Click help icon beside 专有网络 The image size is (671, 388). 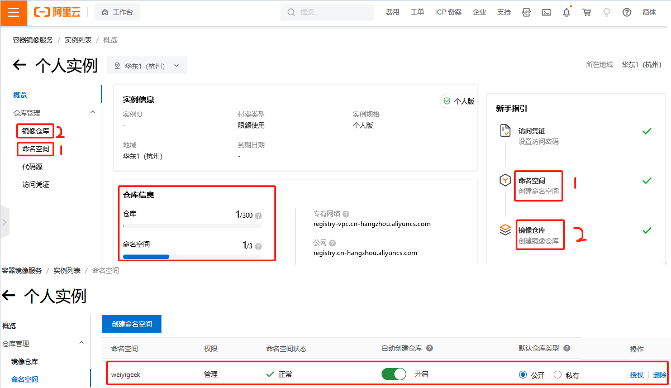(346, 214)
